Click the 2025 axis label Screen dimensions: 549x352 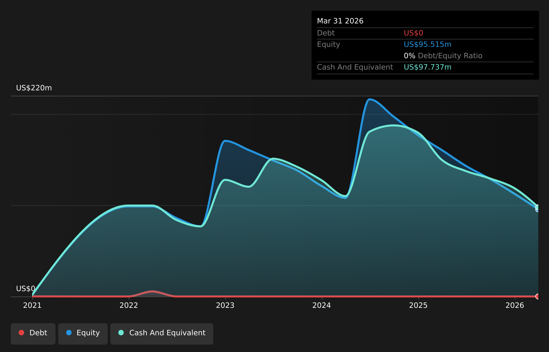[418, 305]
